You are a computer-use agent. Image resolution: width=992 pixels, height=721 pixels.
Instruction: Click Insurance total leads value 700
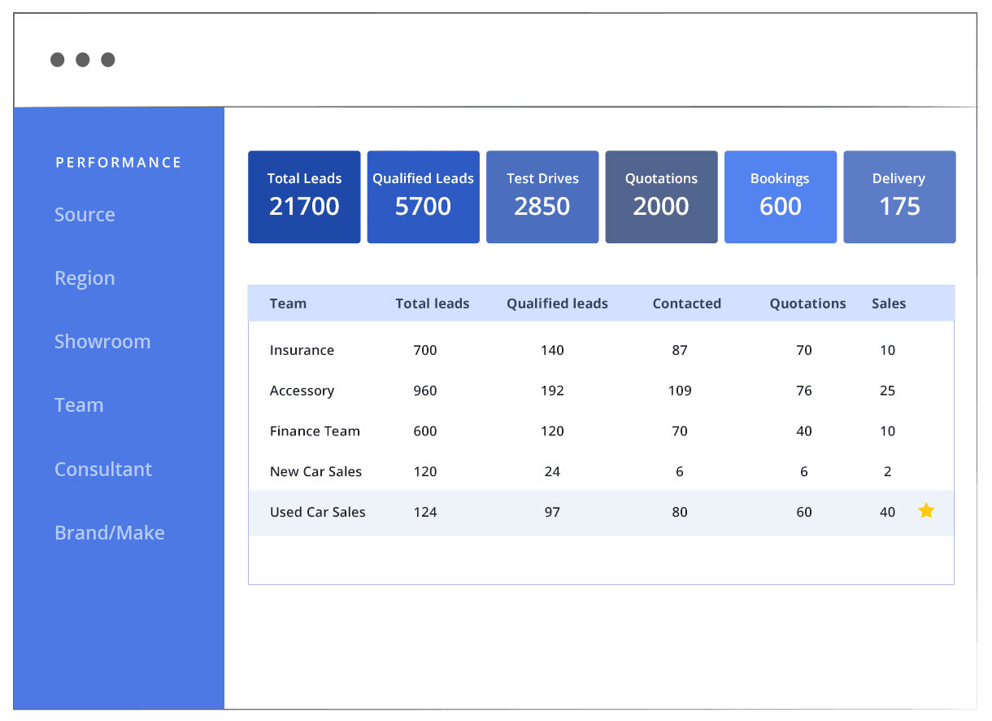tap(425, 350)
